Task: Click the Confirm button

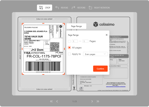Action: [x=100, y=69]
